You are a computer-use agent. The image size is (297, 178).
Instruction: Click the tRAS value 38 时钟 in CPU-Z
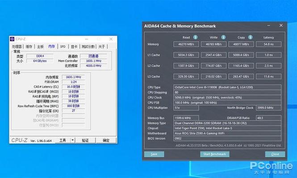click(x=74, y=101)
